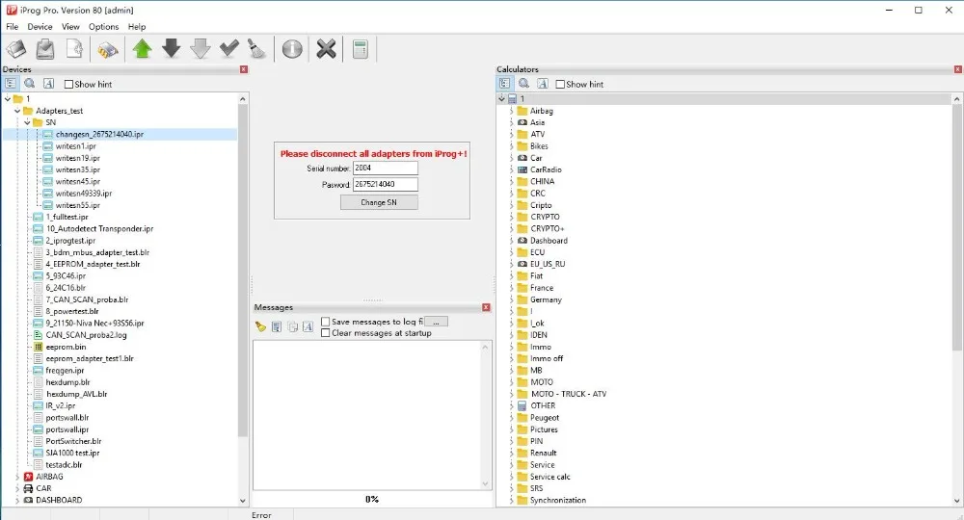Screen dimensions: 964x520
Task: Open the Options menu
Action: 103,26
